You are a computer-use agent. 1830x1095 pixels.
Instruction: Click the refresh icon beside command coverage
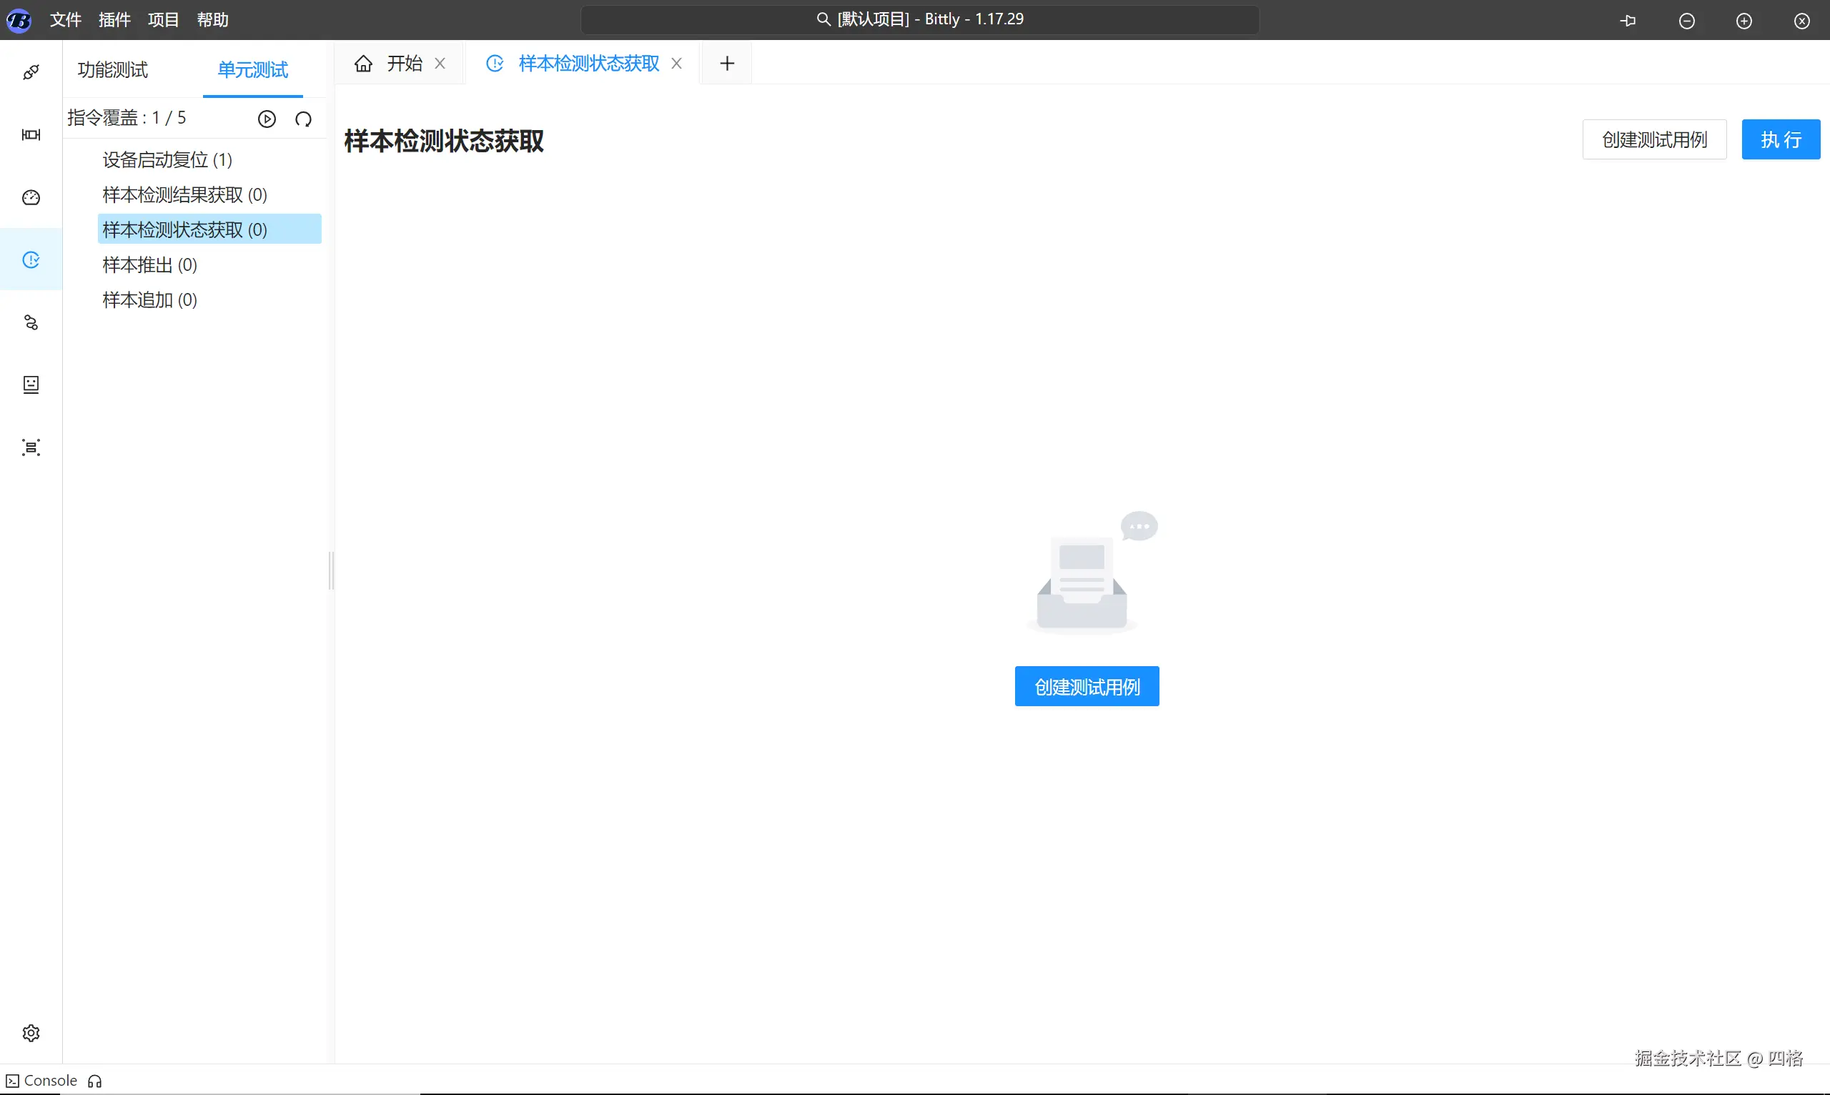[x=303, y=119]
